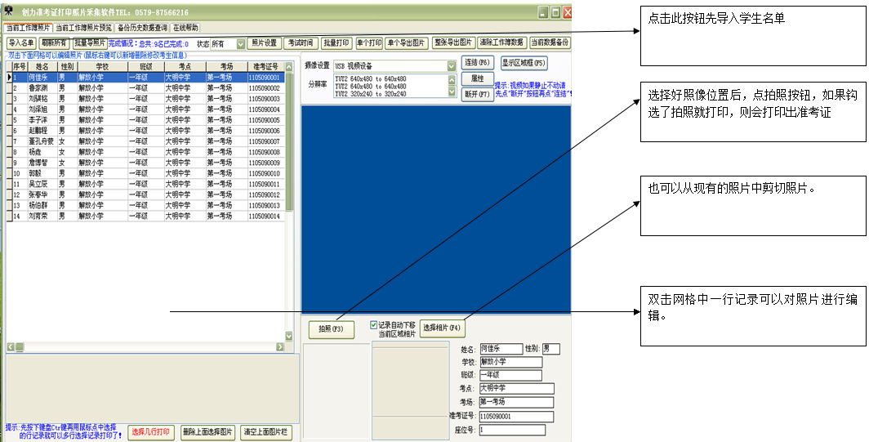Click the 准考证号 column header
This screenshot has width=869, height=442.
point(266,66)
